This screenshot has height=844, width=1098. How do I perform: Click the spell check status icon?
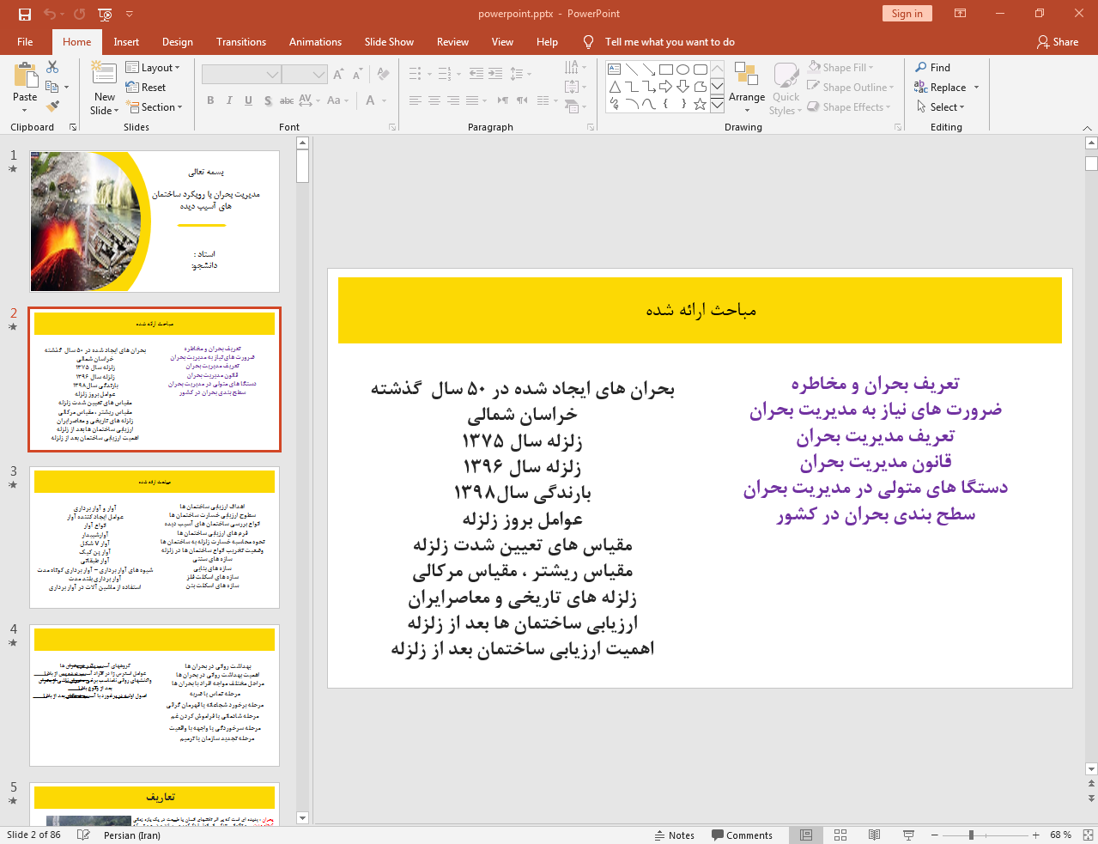(83, 835)
